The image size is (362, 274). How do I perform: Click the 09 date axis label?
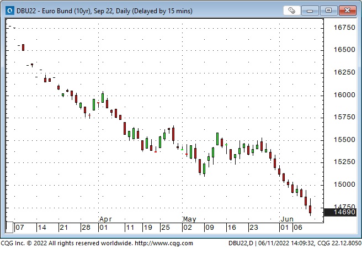(x=210, y=228)
